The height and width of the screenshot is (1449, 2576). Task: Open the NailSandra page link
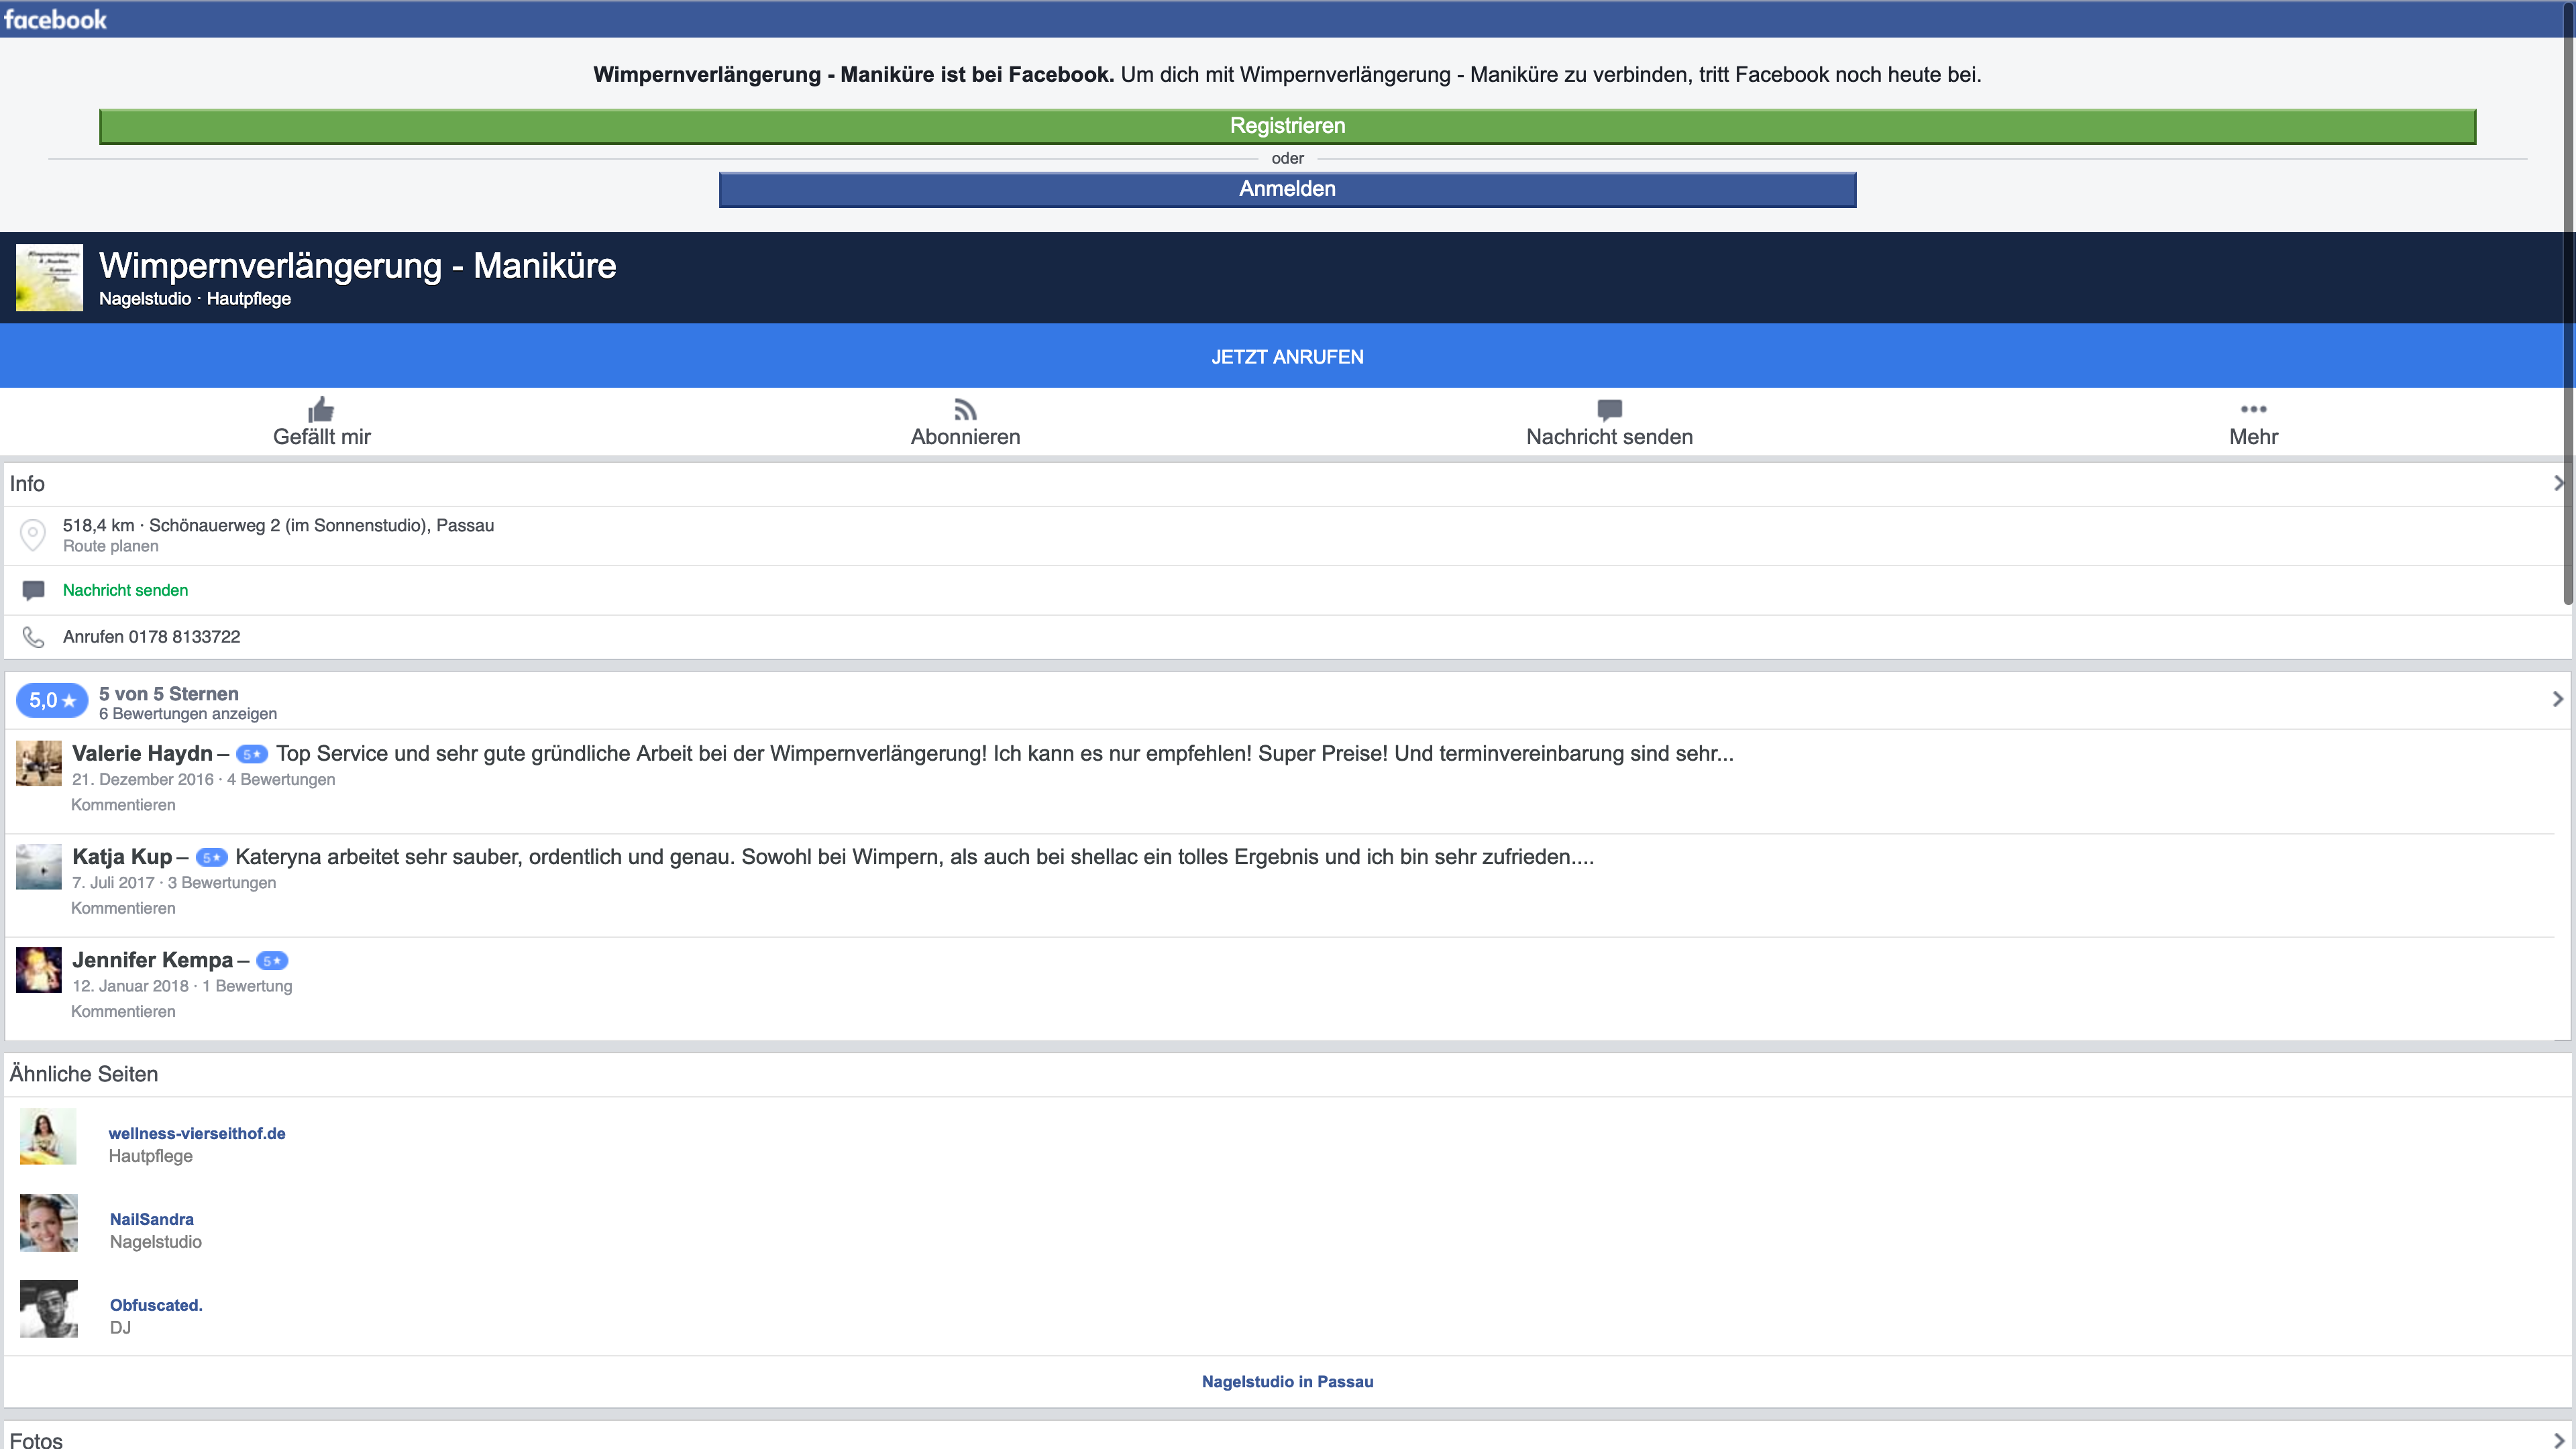(x=152, y=1219)
